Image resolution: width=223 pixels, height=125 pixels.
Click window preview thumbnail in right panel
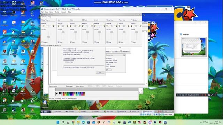pos(194,47)
